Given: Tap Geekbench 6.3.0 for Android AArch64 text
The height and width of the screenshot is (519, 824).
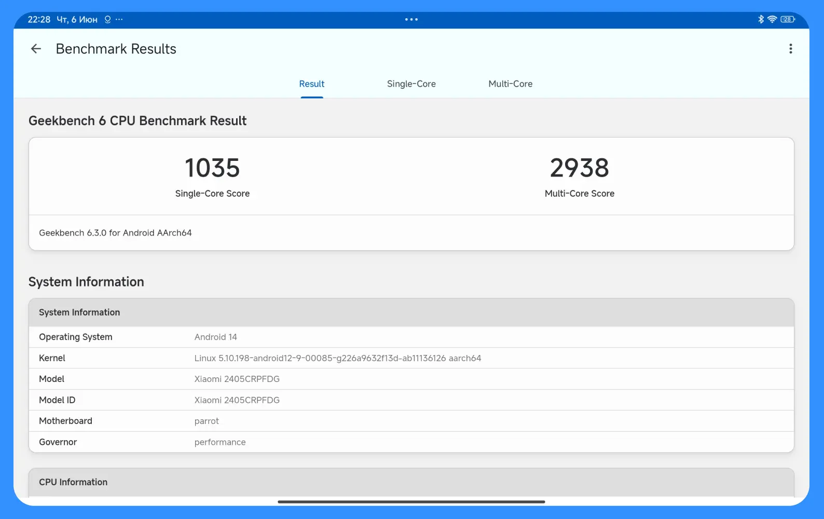Looking at the screenshot, I should pyautogui.click(x=115, y=233).
